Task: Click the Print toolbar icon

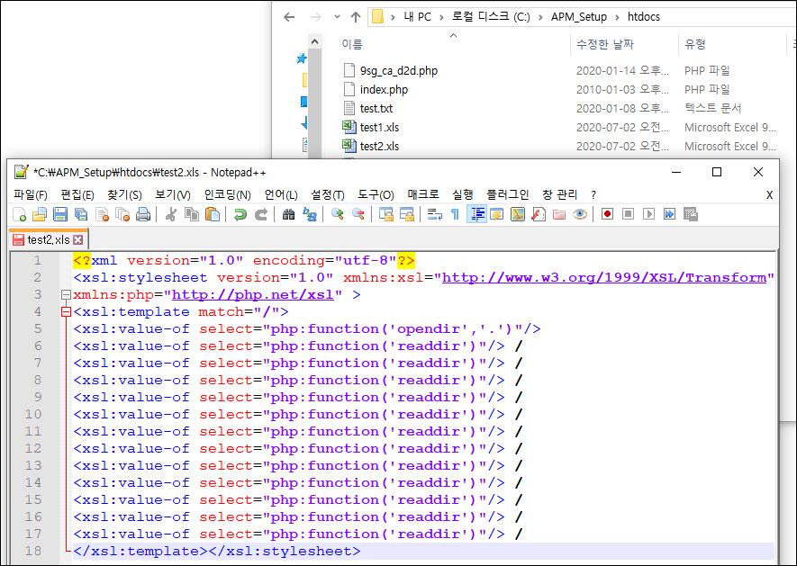Action: tap(143, 214)
